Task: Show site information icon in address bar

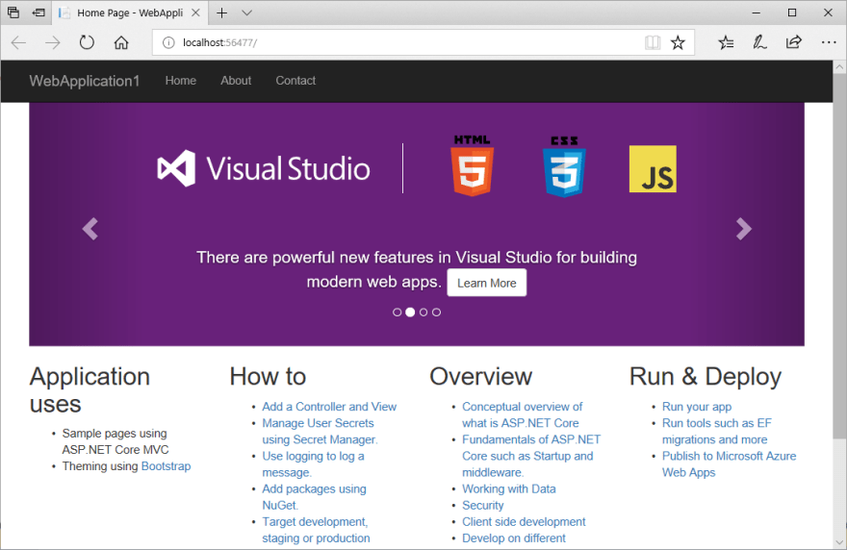Action: [x=168, y=42]
